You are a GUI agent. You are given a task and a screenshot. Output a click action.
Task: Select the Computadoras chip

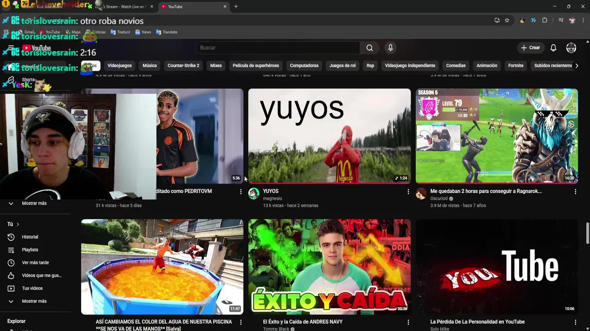(304, 66)
